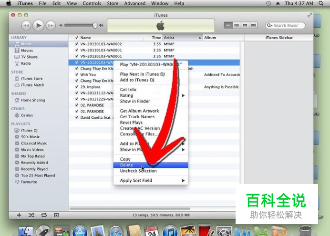The height and width of the screenshot is (236, 330).
Task: Uncheck the With You song checkbox
Action: [77, 75]
